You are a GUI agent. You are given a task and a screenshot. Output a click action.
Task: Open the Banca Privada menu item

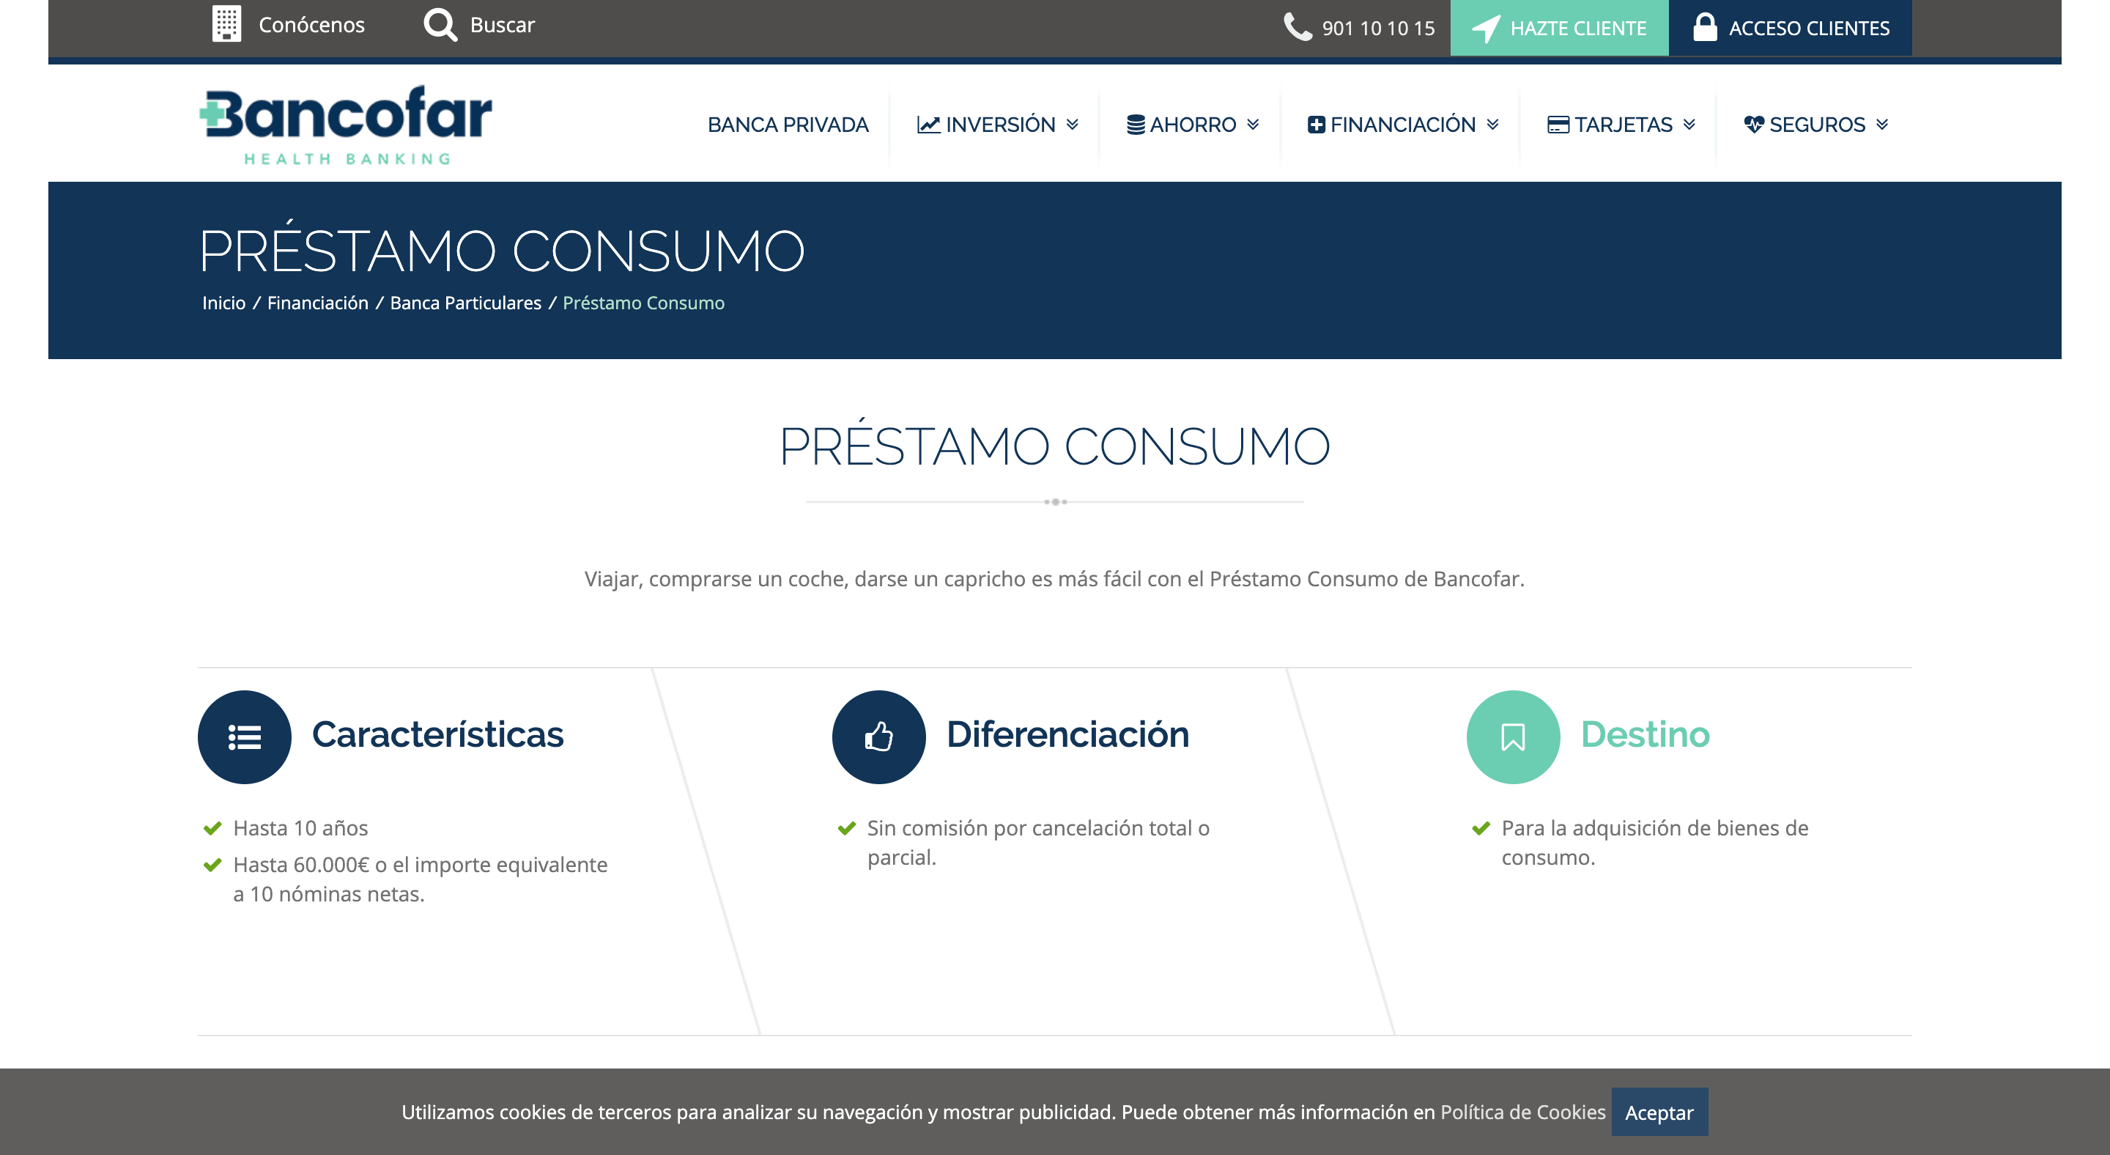788,125
